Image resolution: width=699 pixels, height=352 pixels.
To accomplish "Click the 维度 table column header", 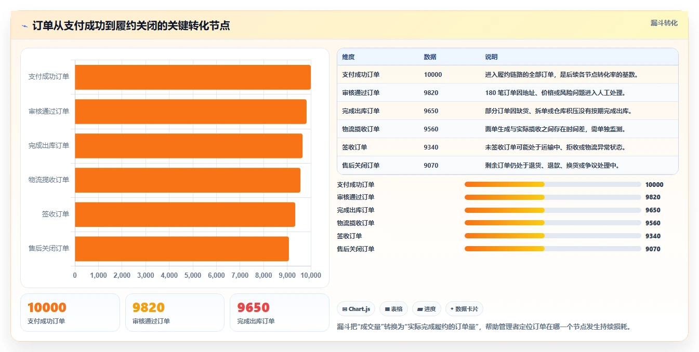I will [349, 57].
